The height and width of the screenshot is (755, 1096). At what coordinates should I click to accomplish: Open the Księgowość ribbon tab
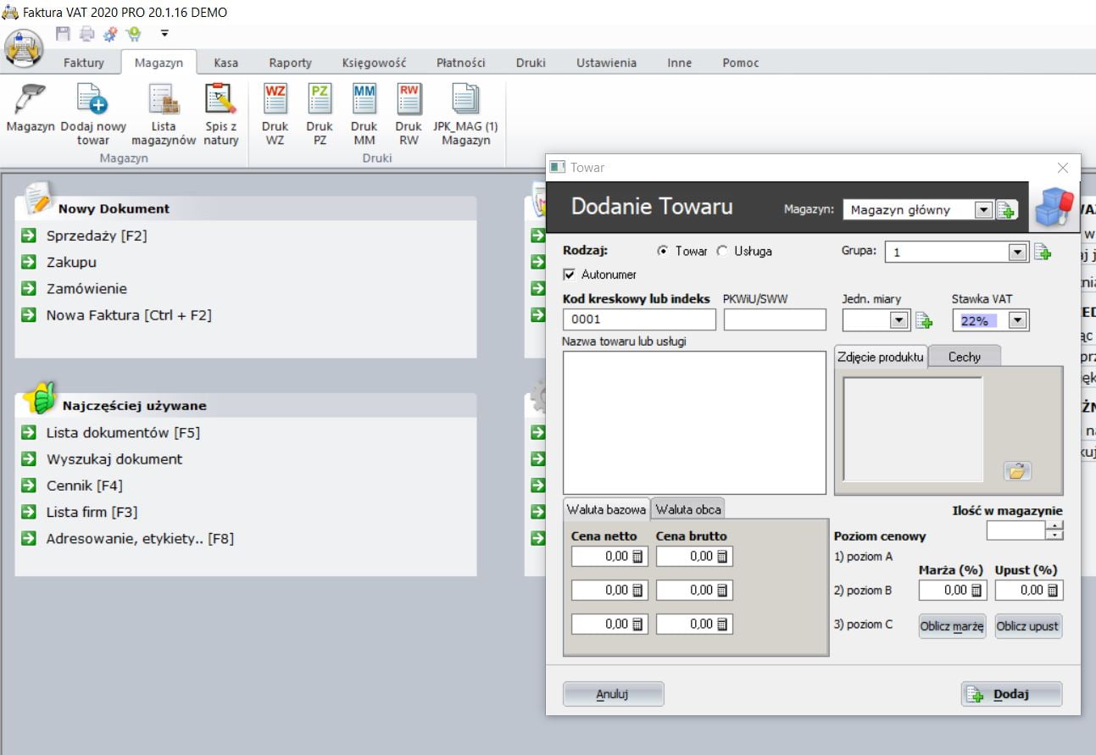click(x=374, y=63)
